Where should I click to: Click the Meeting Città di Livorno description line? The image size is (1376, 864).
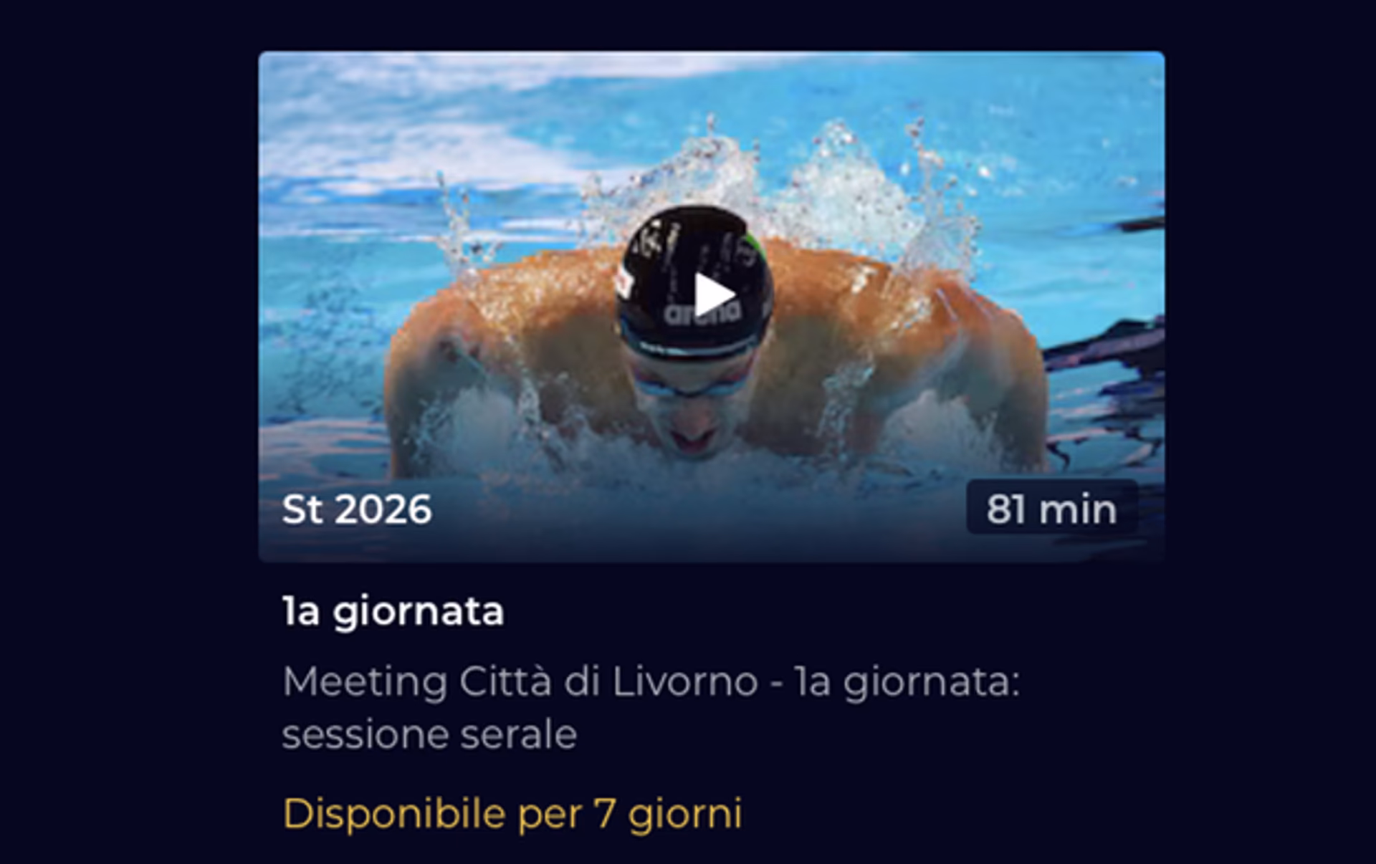tap(651, 681)
